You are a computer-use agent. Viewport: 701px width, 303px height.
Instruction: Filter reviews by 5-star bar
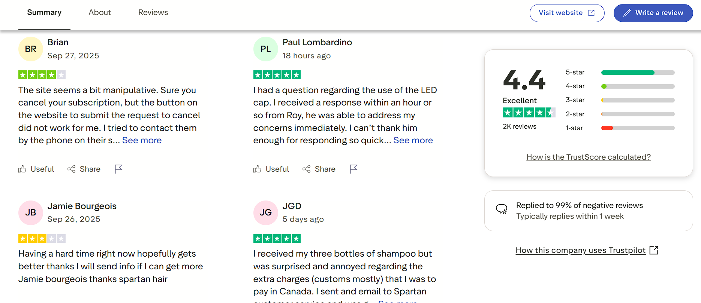tap(637, 73)
